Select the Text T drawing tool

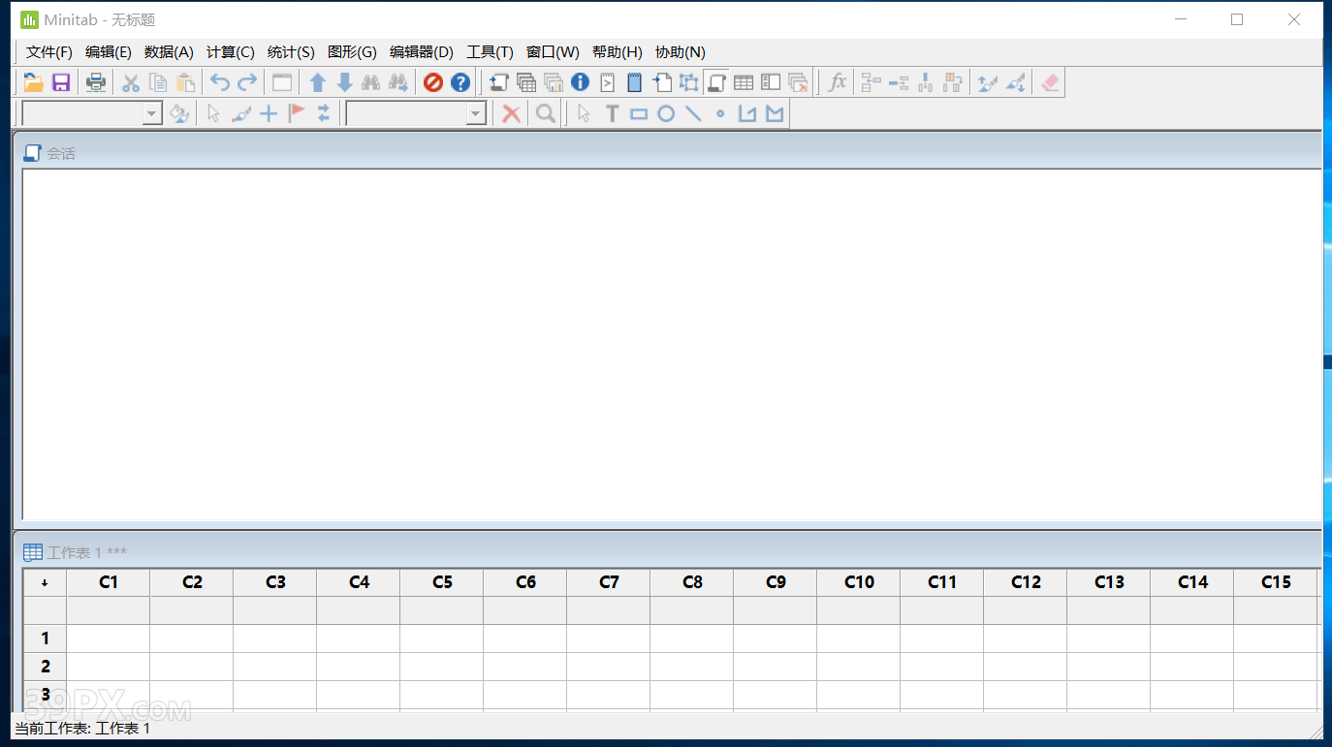tap(612, 113)
